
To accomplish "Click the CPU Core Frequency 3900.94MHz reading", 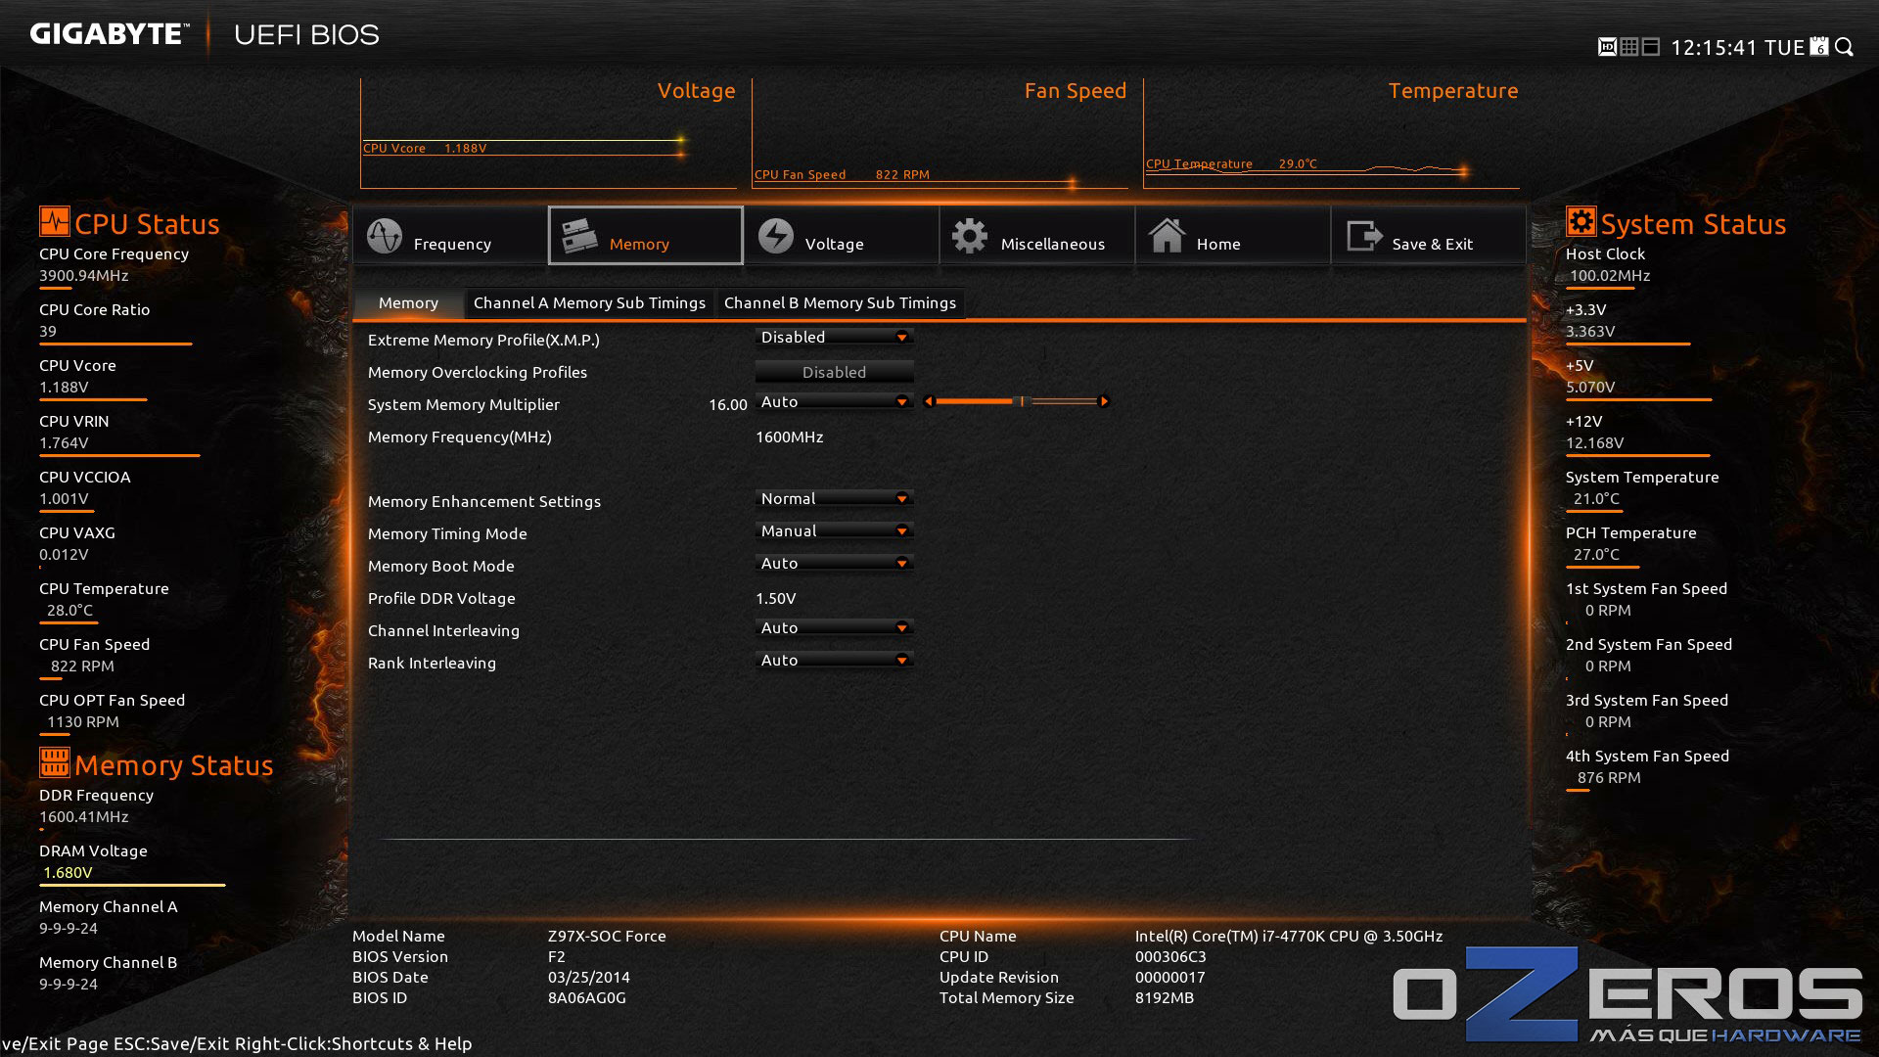I will pyautogui.click(x=84, y=276).
